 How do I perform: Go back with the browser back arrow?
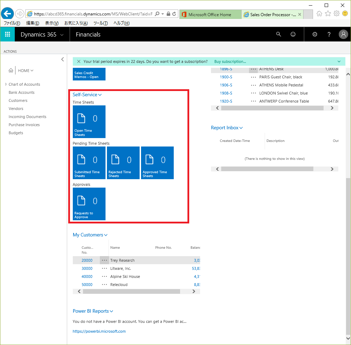pos(7,14)
